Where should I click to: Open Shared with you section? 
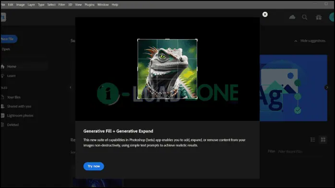[x=19, y=106]
